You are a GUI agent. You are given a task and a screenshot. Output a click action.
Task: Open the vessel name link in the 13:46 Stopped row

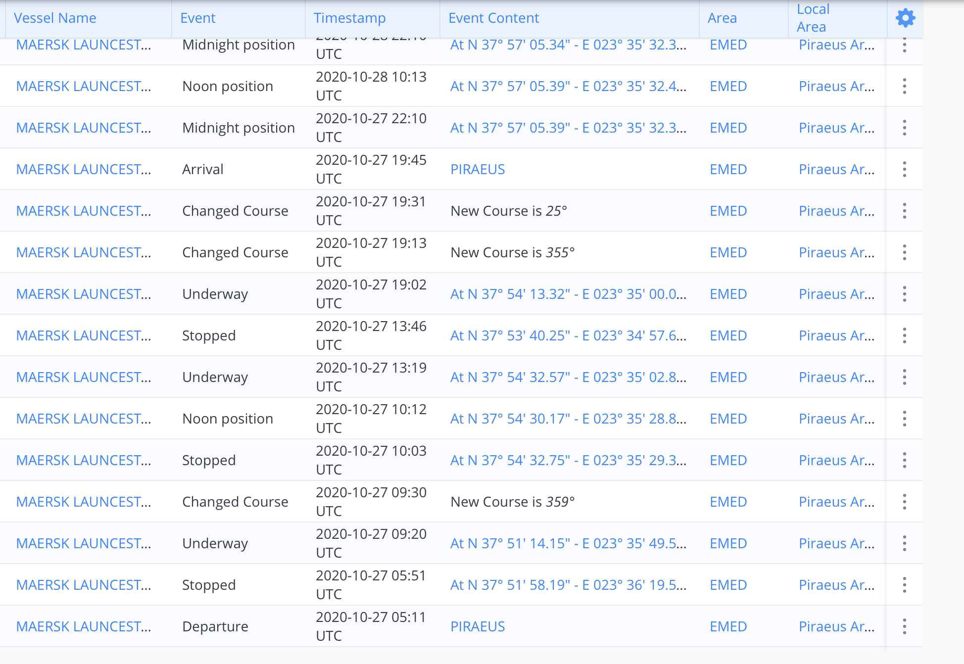84,335
